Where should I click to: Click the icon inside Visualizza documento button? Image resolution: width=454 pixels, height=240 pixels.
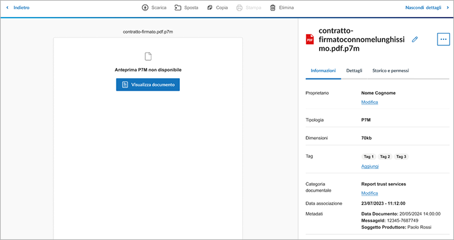(125, 84)
